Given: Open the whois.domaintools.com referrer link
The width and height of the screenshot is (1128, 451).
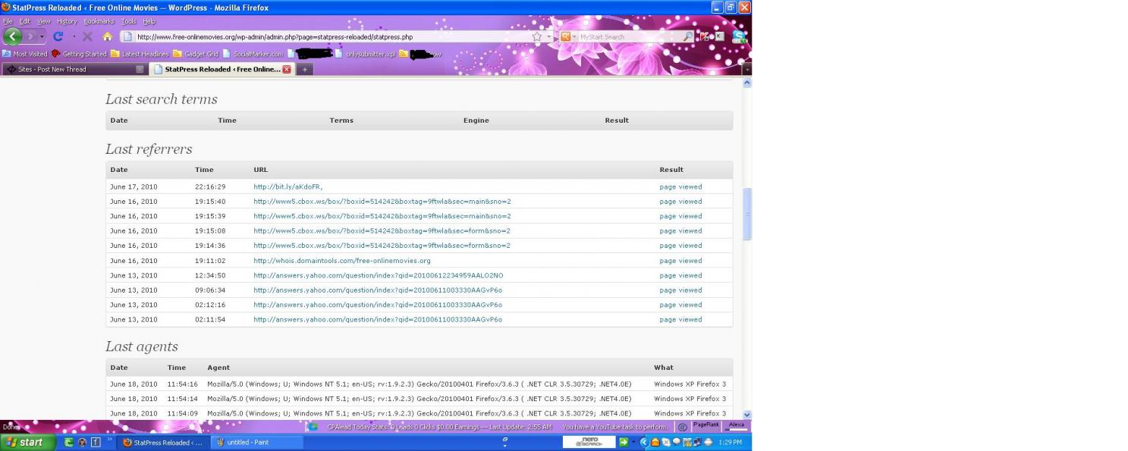Looking at the screenshot, I should point(341,261).
